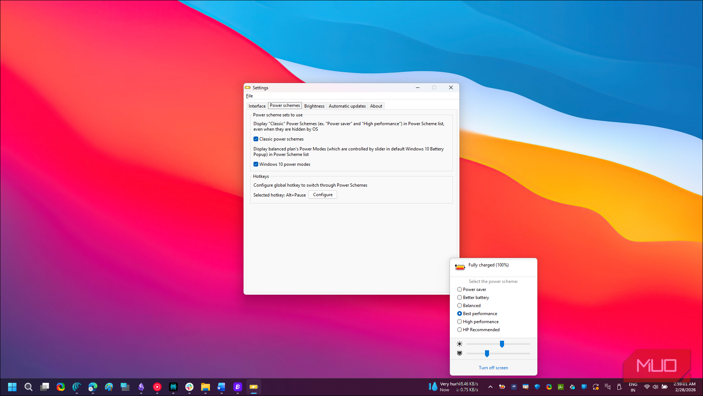Open Microsoft Word from taskbar

222,387
